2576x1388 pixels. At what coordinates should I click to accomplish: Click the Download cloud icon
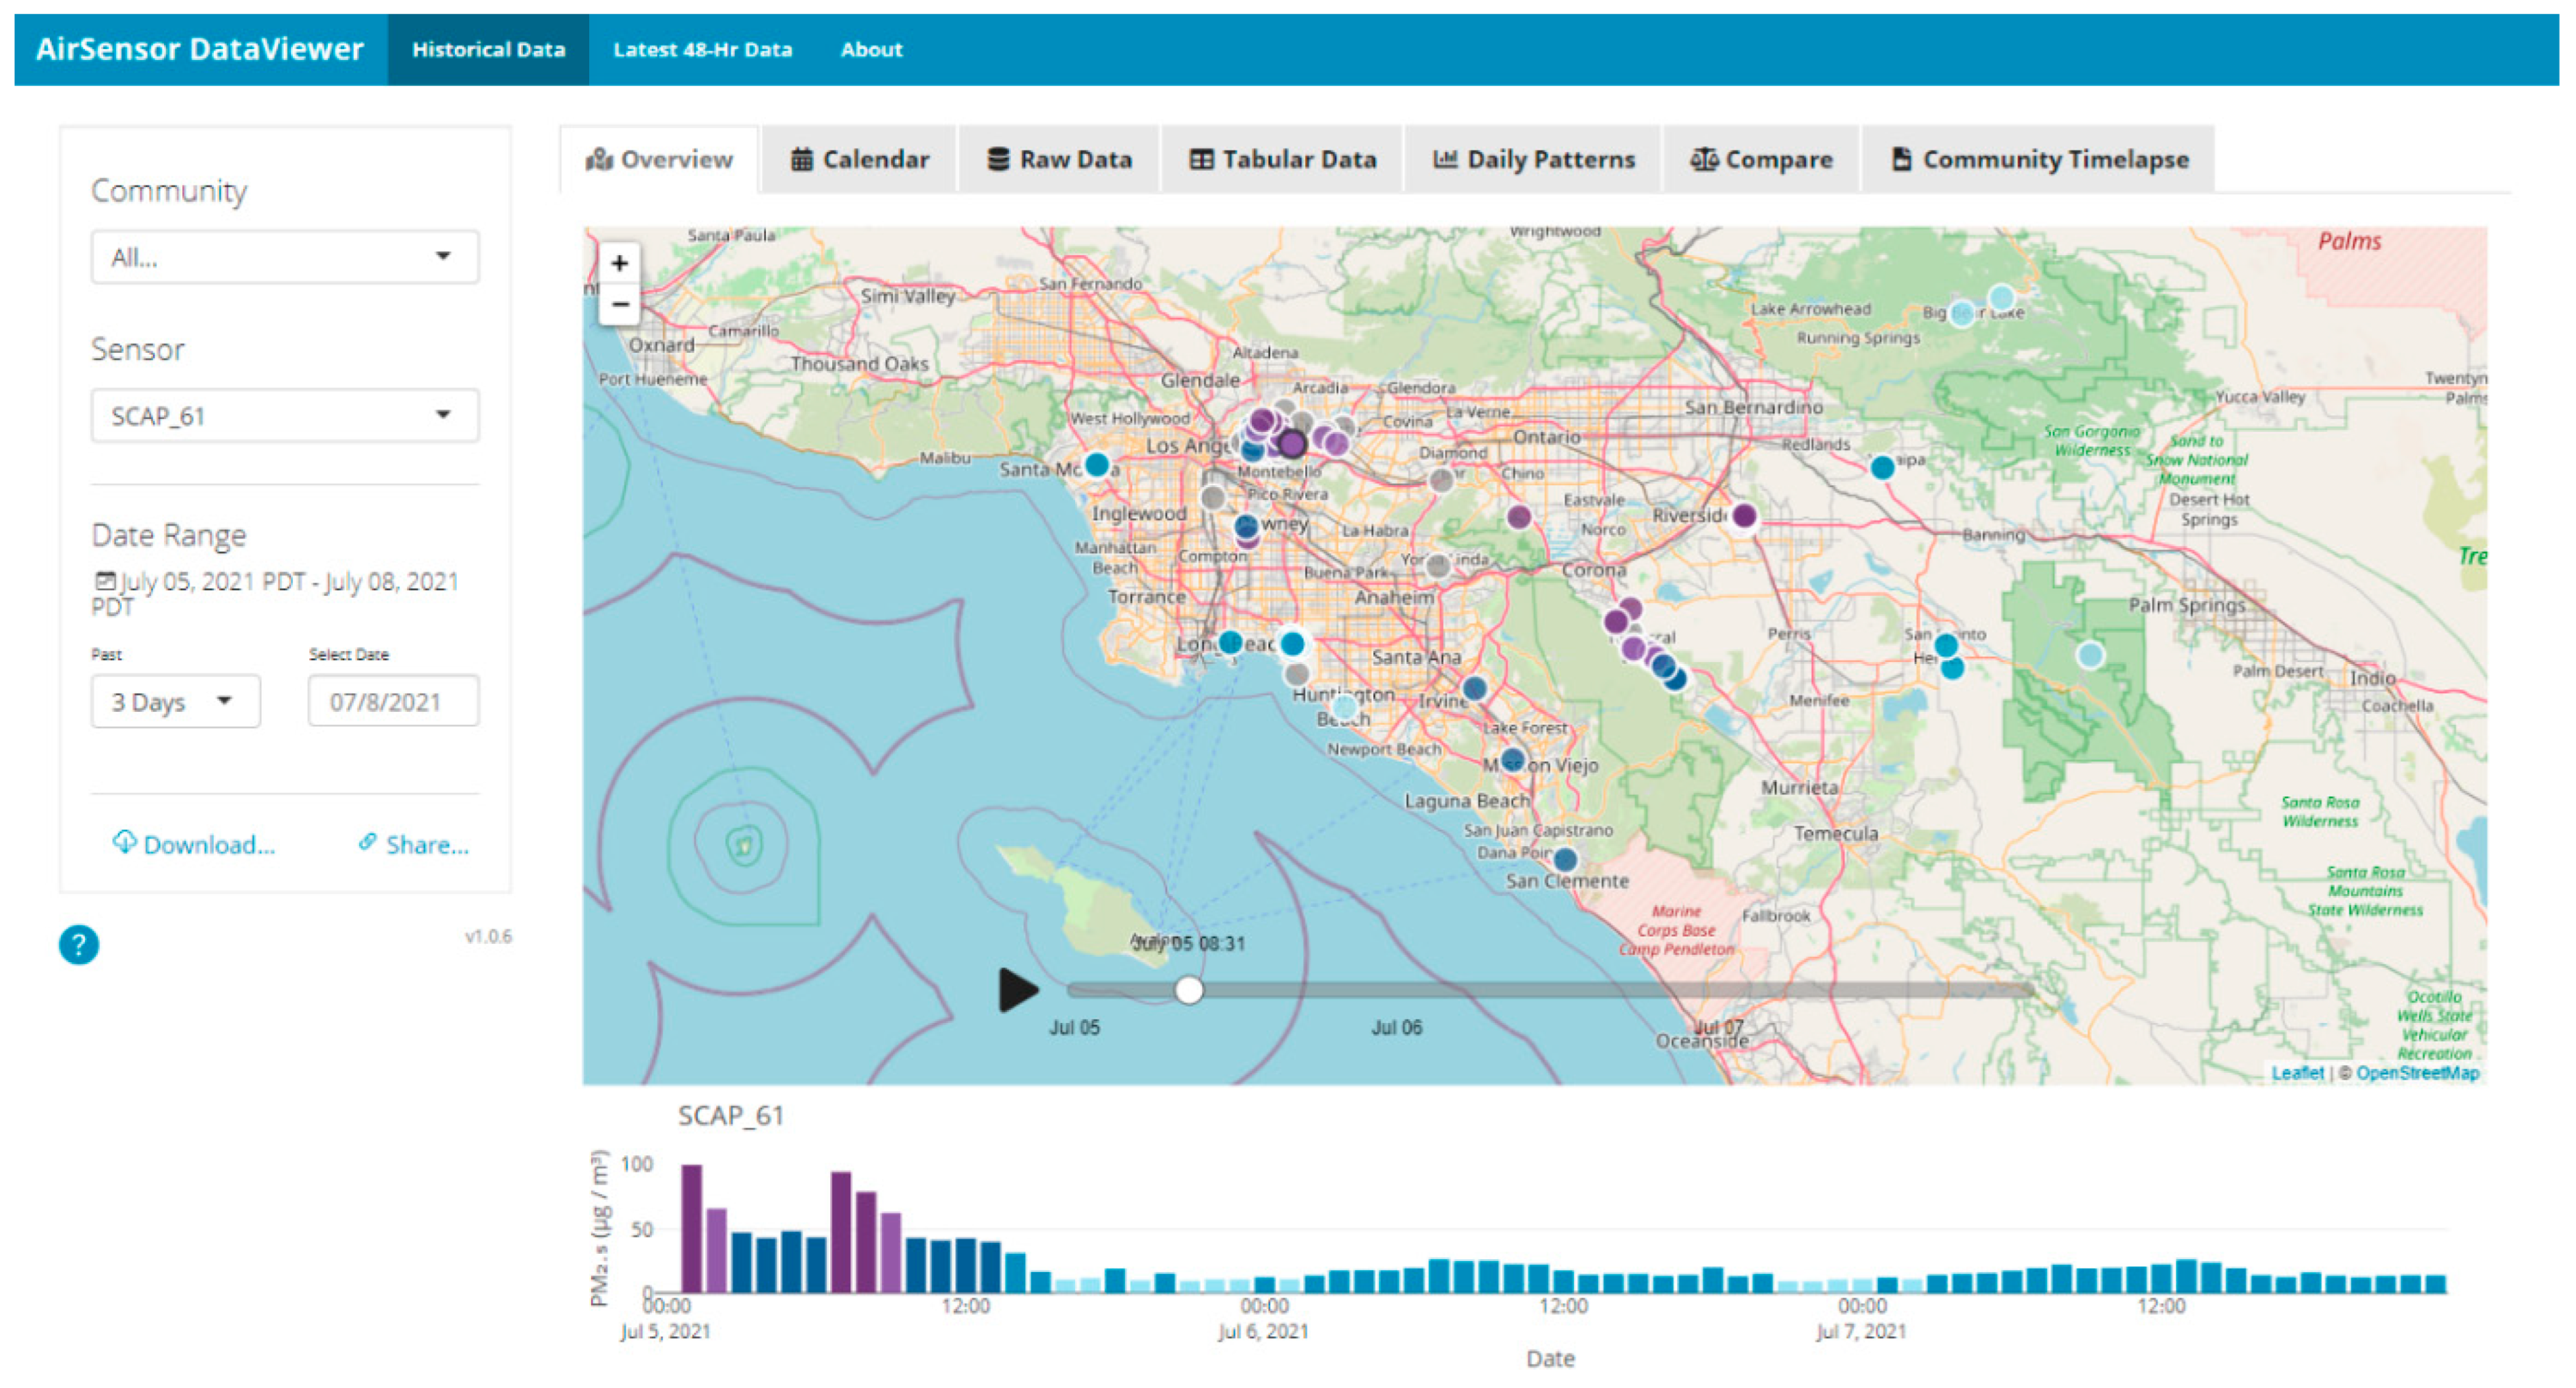[124, 842]
